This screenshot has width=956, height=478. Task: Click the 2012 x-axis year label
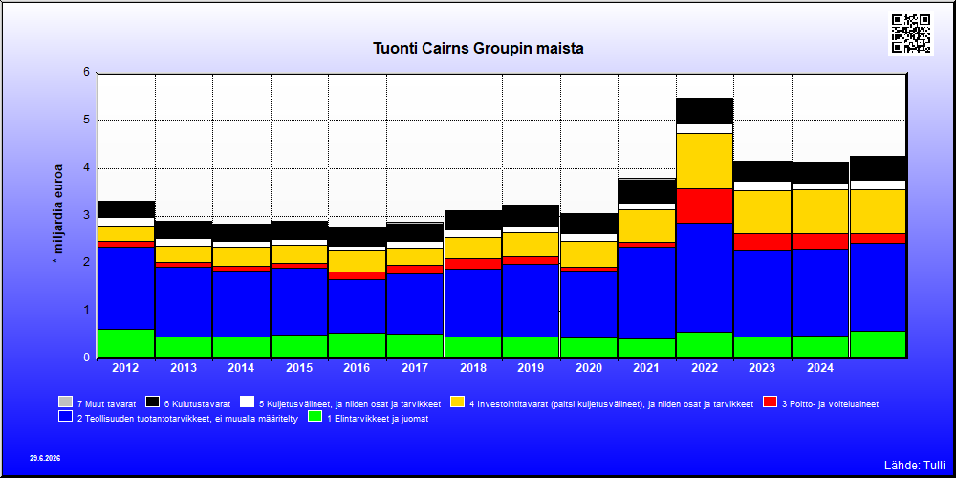pyautogui.click(x=125, y=368)
